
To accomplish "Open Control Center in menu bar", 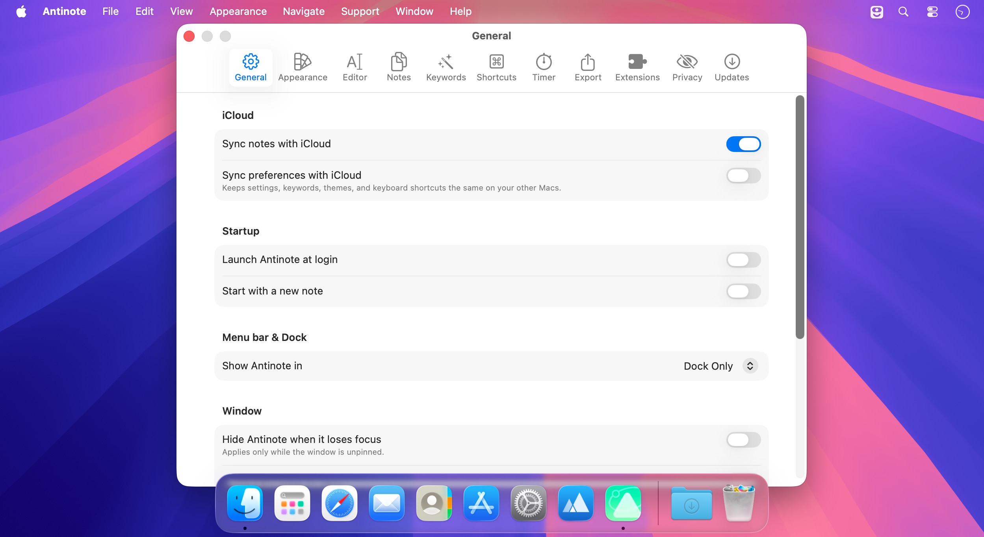I will [932, 12].
